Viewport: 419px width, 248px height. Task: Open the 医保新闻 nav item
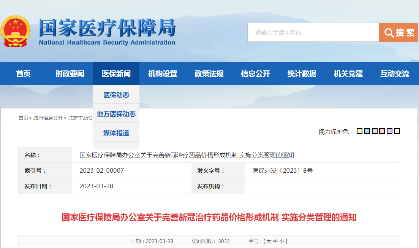point(116,73)
